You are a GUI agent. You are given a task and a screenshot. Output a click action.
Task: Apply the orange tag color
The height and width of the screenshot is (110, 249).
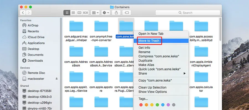tap(146, 105)
